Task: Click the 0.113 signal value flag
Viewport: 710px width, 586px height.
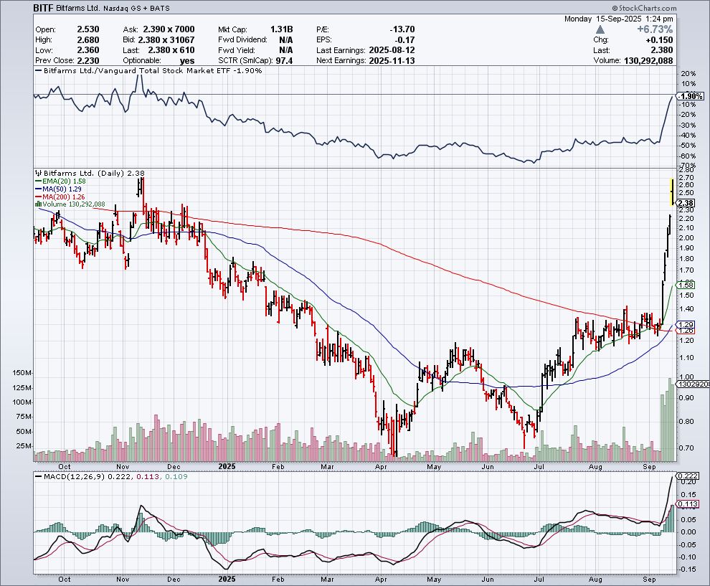Action: click(688, 504)
